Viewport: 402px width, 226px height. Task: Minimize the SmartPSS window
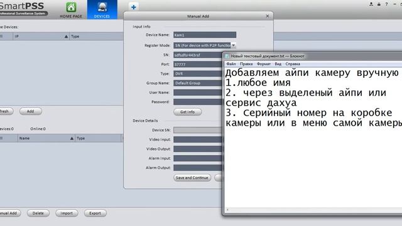coord(394,4)
